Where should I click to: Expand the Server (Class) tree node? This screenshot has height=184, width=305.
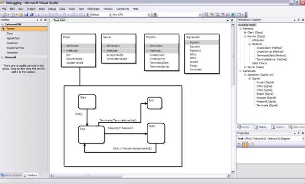[x=245, y=67]
